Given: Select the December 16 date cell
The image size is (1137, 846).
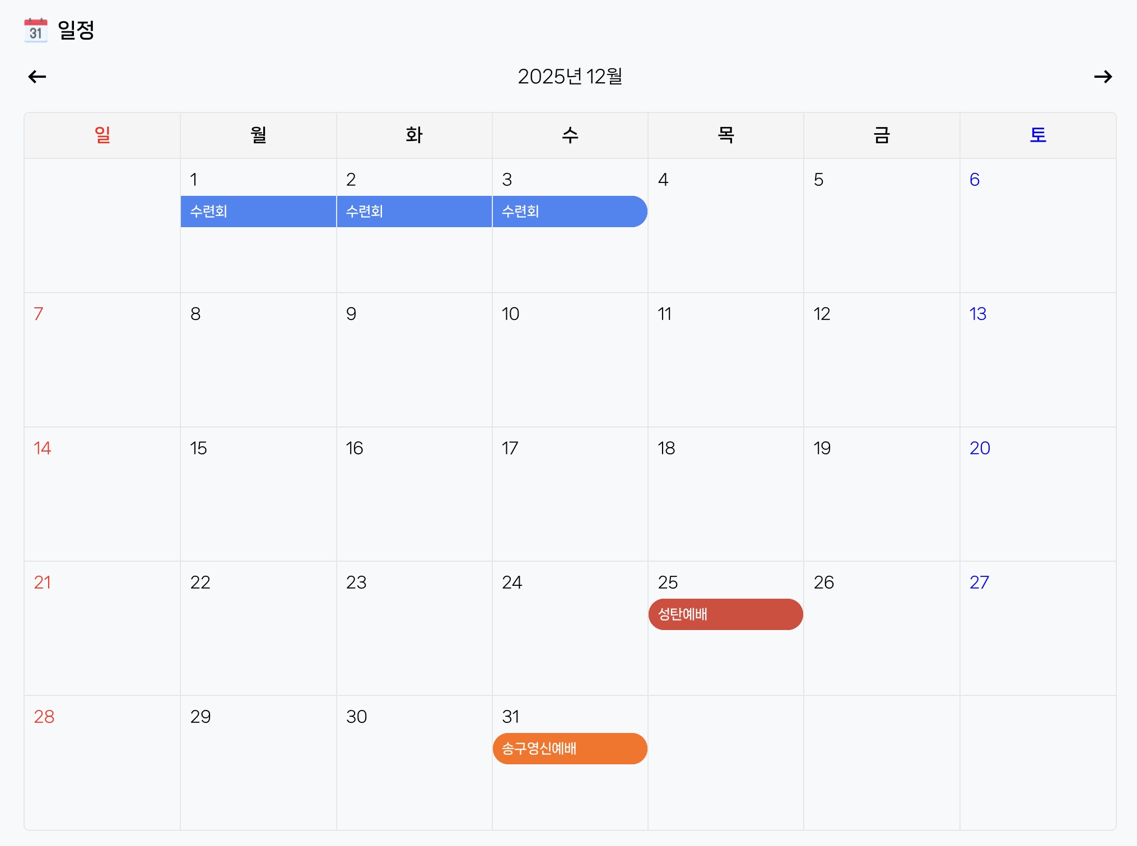Looking at the screenshot, I should [414, 493].
